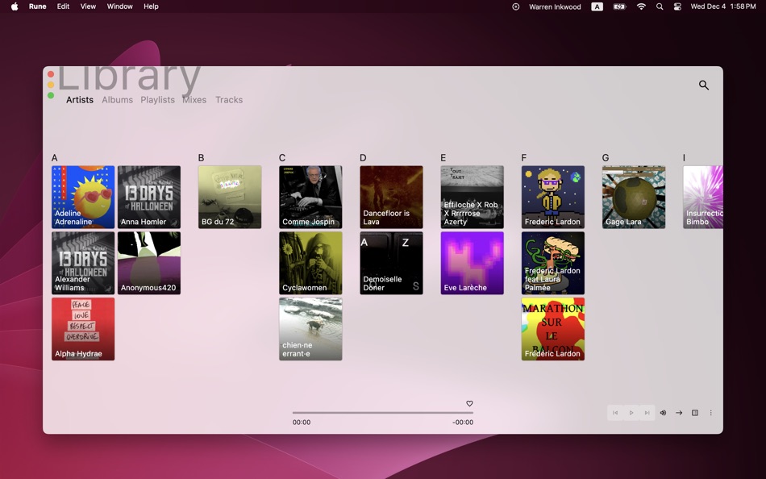Toggle playback mode arrow icon
Image resolution: width=766 pixels, height=479 pixels.
(x=679, y=413)
